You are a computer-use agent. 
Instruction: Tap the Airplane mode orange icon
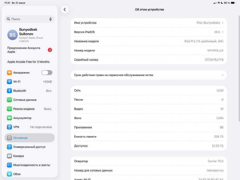tap(9, 73)
